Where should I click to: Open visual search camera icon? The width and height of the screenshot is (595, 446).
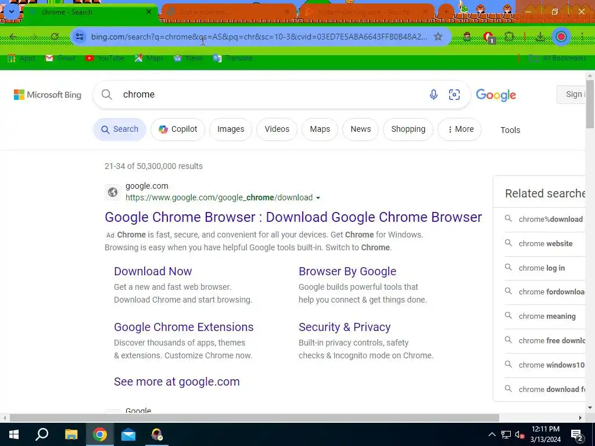point(454,95)
